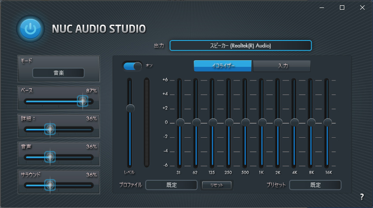The height and width of the screenshot is (208, 373).
Task: Click the 250 Hz equalizer band knob
Action: pyautogui.click(x=229, y=122)
